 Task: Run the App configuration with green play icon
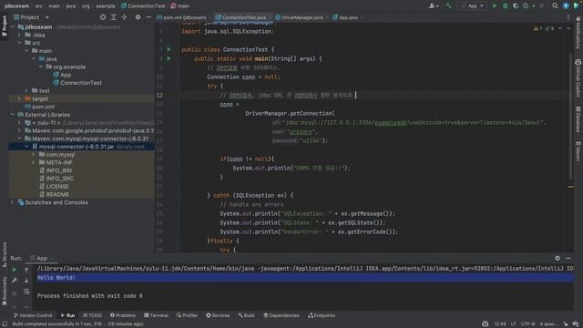coord(495,6)
